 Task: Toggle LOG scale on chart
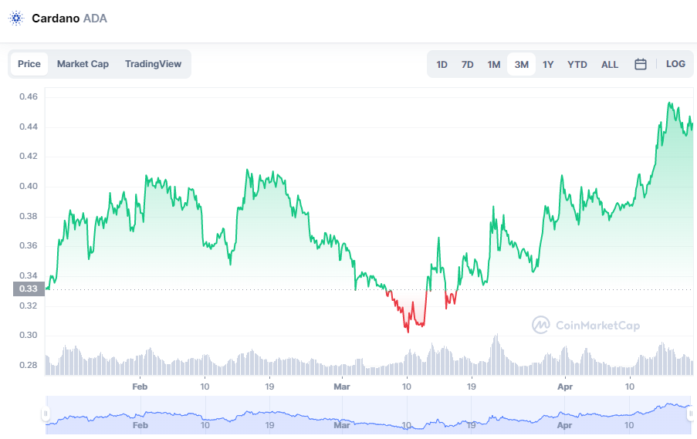(675, 64)
